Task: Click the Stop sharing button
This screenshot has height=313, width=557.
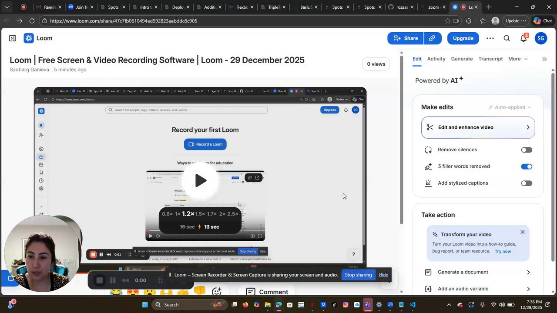Action: point(358,275)
